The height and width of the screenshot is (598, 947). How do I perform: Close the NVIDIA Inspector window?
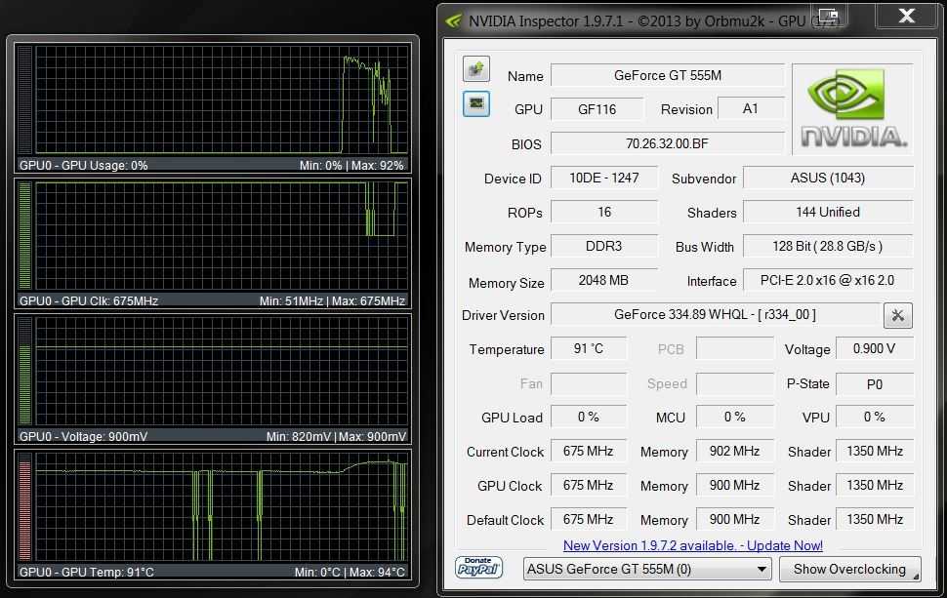point(907,16)
